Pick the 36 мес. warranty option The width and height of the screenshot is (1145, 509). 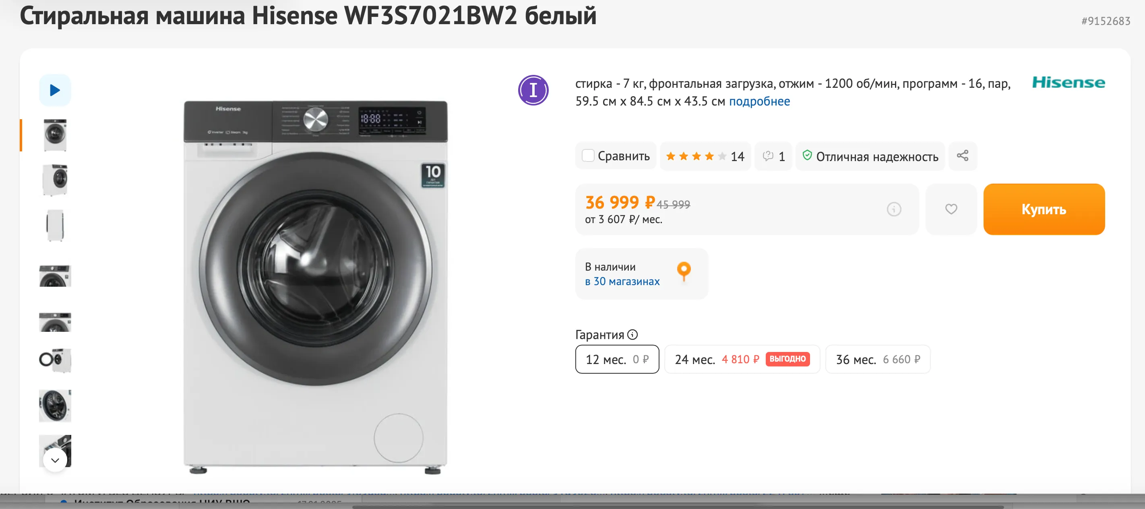pos(877,359)
